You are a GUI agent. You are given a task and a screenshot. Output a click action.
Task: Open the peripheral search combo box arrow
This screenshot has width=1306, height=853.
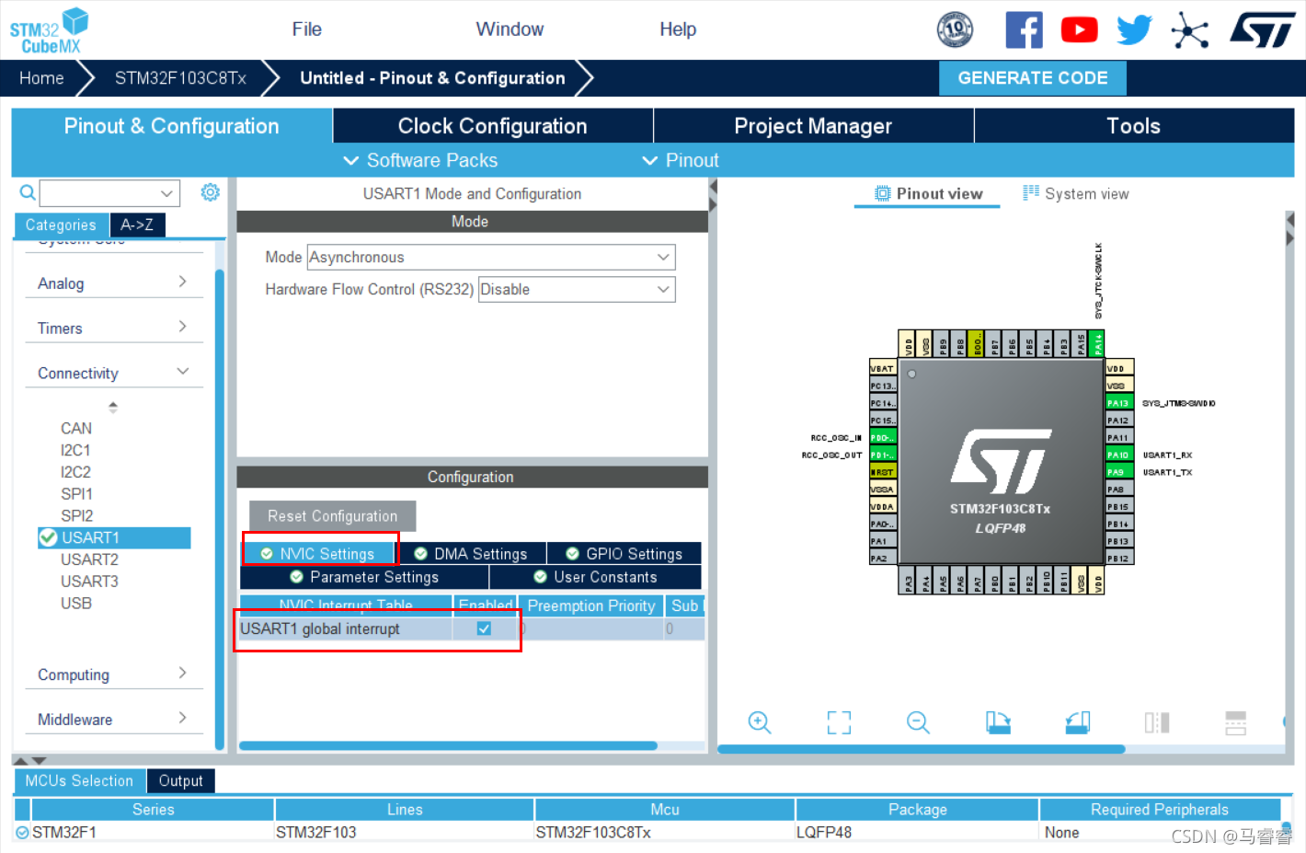click(x=166, y=193)
